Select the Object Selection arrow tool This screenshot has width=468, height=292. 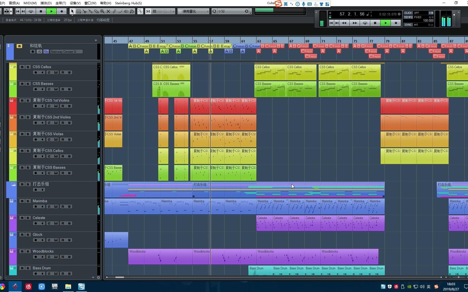pyautogui.click(x=72, y=11)
